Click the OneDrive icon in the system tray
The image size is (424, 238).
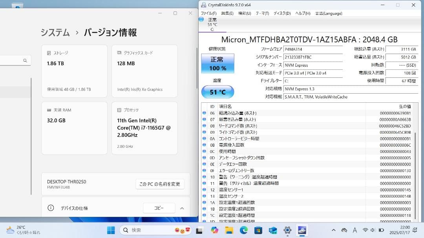coord(344,230)
